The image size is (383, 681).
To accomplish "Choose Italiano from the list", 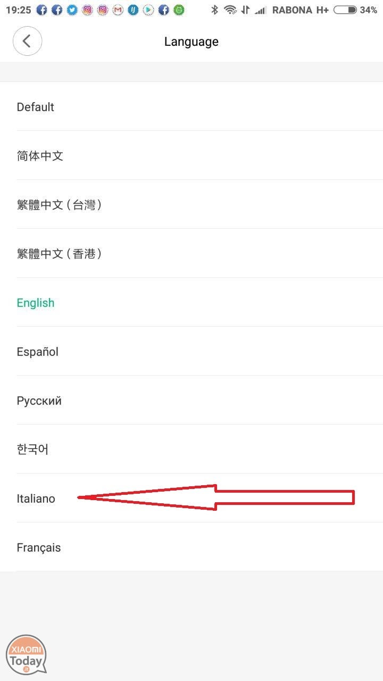I will pos(191,498).
